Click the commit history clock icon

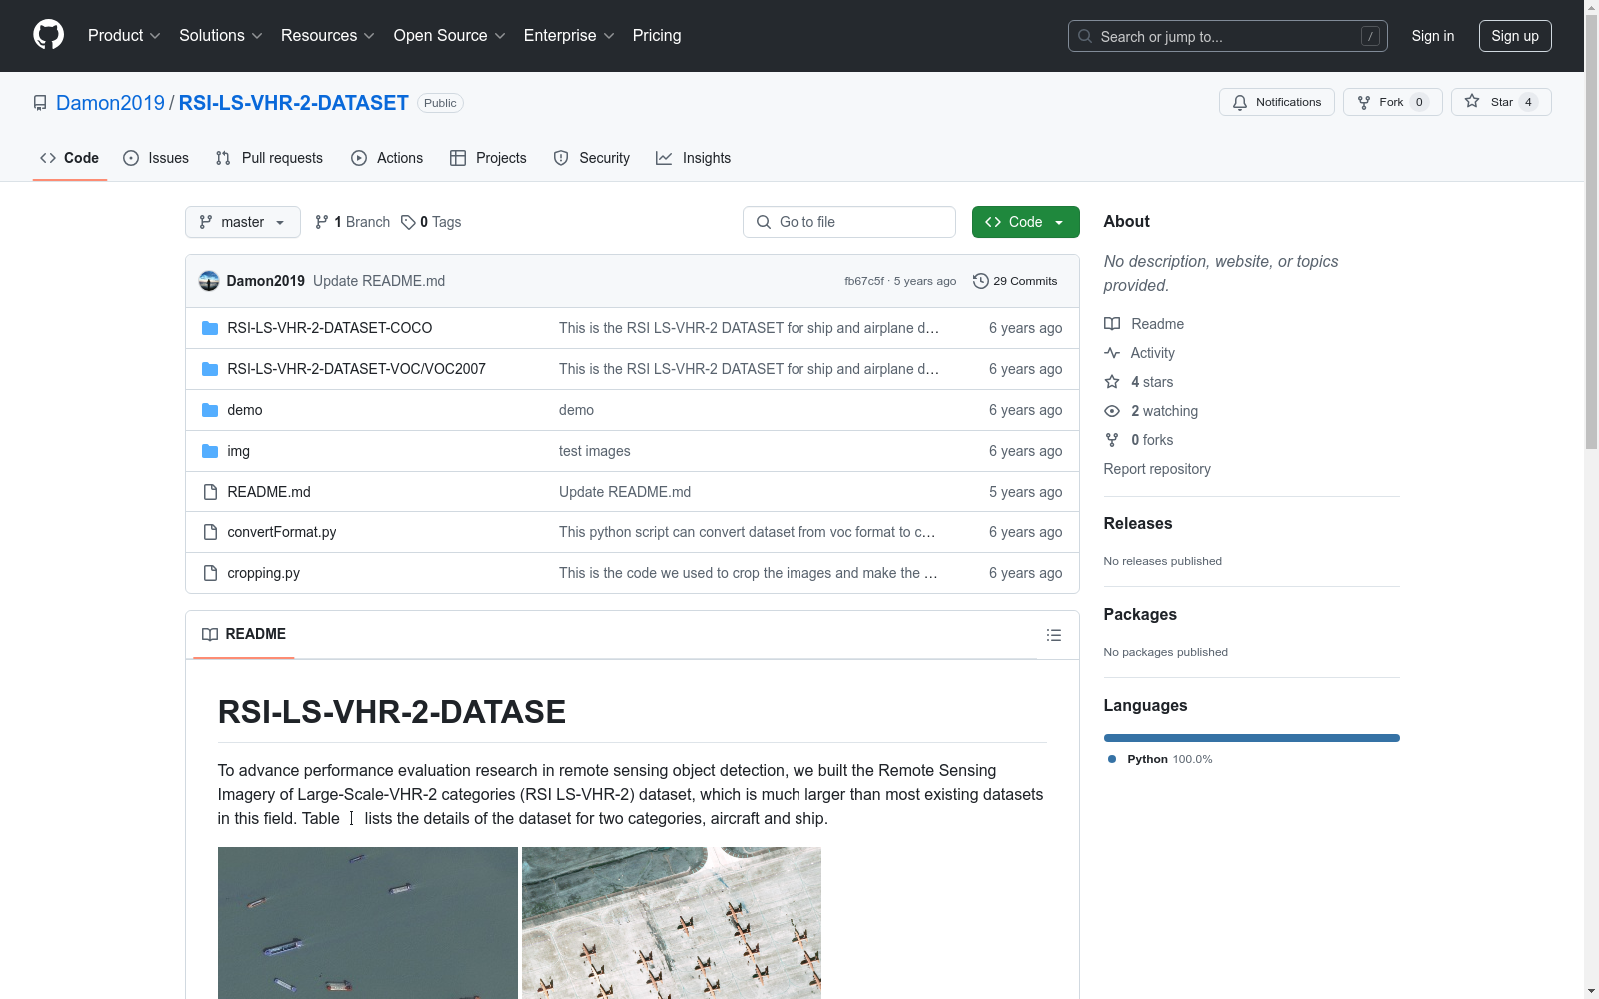point(981,281)
